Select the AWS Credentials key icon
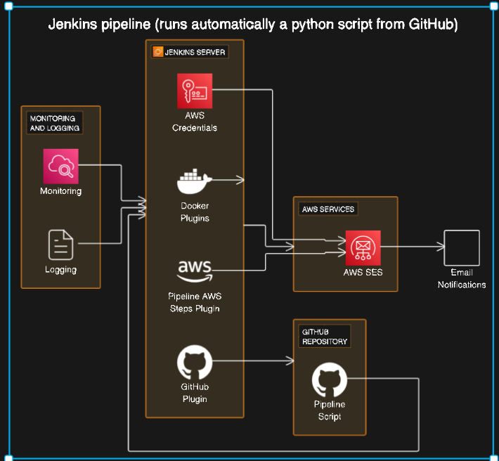 [195, 91]
